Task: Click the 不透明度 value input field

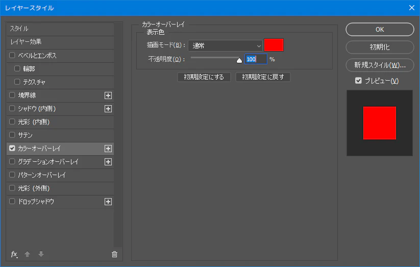Action: click(x=256, y=59)
